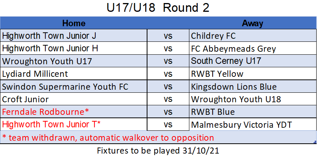The image size is (317, 157).
Task: Click the Wroughton Youth U17 cell
Action: [74, 61]
